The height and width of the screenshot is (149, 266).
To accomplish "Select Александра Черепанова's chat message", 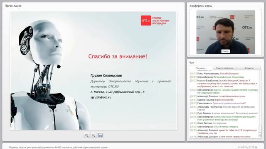I will pyautogui.click(x=223, y=108).
